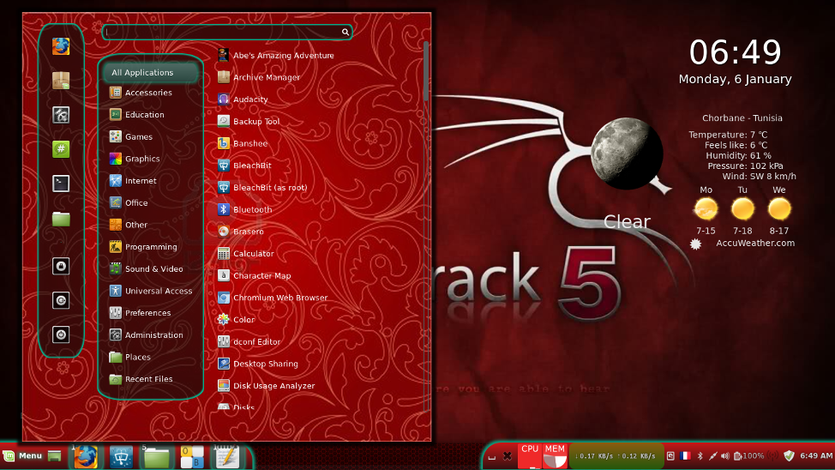Click update manager shield icon
The height and width of the screenshot is (470, 835).
[x=790, y=455]
